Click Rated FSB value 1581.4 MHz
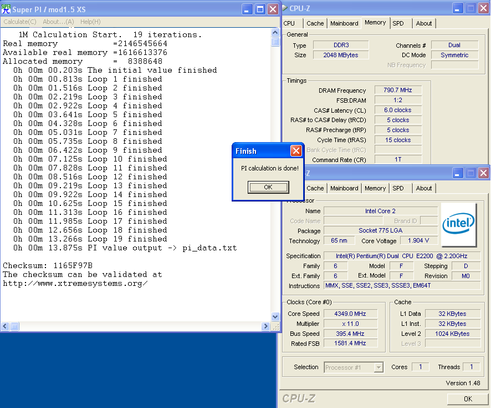 coord(350,344)
